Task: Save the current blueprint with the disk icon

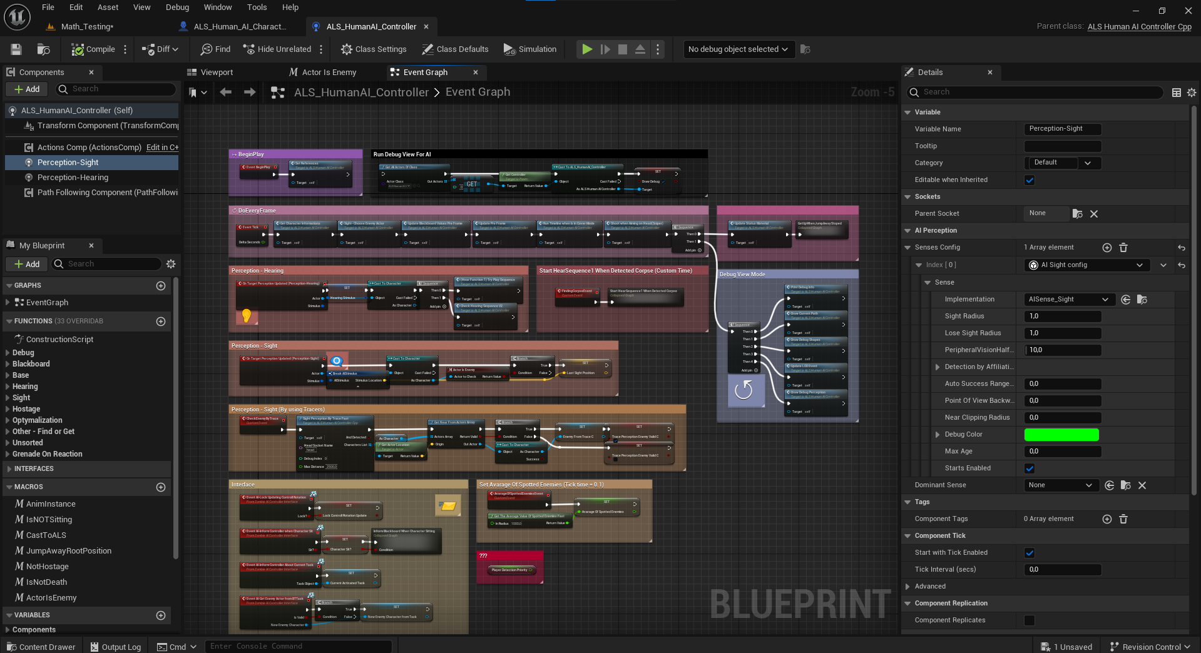Action: coord(16,49)
